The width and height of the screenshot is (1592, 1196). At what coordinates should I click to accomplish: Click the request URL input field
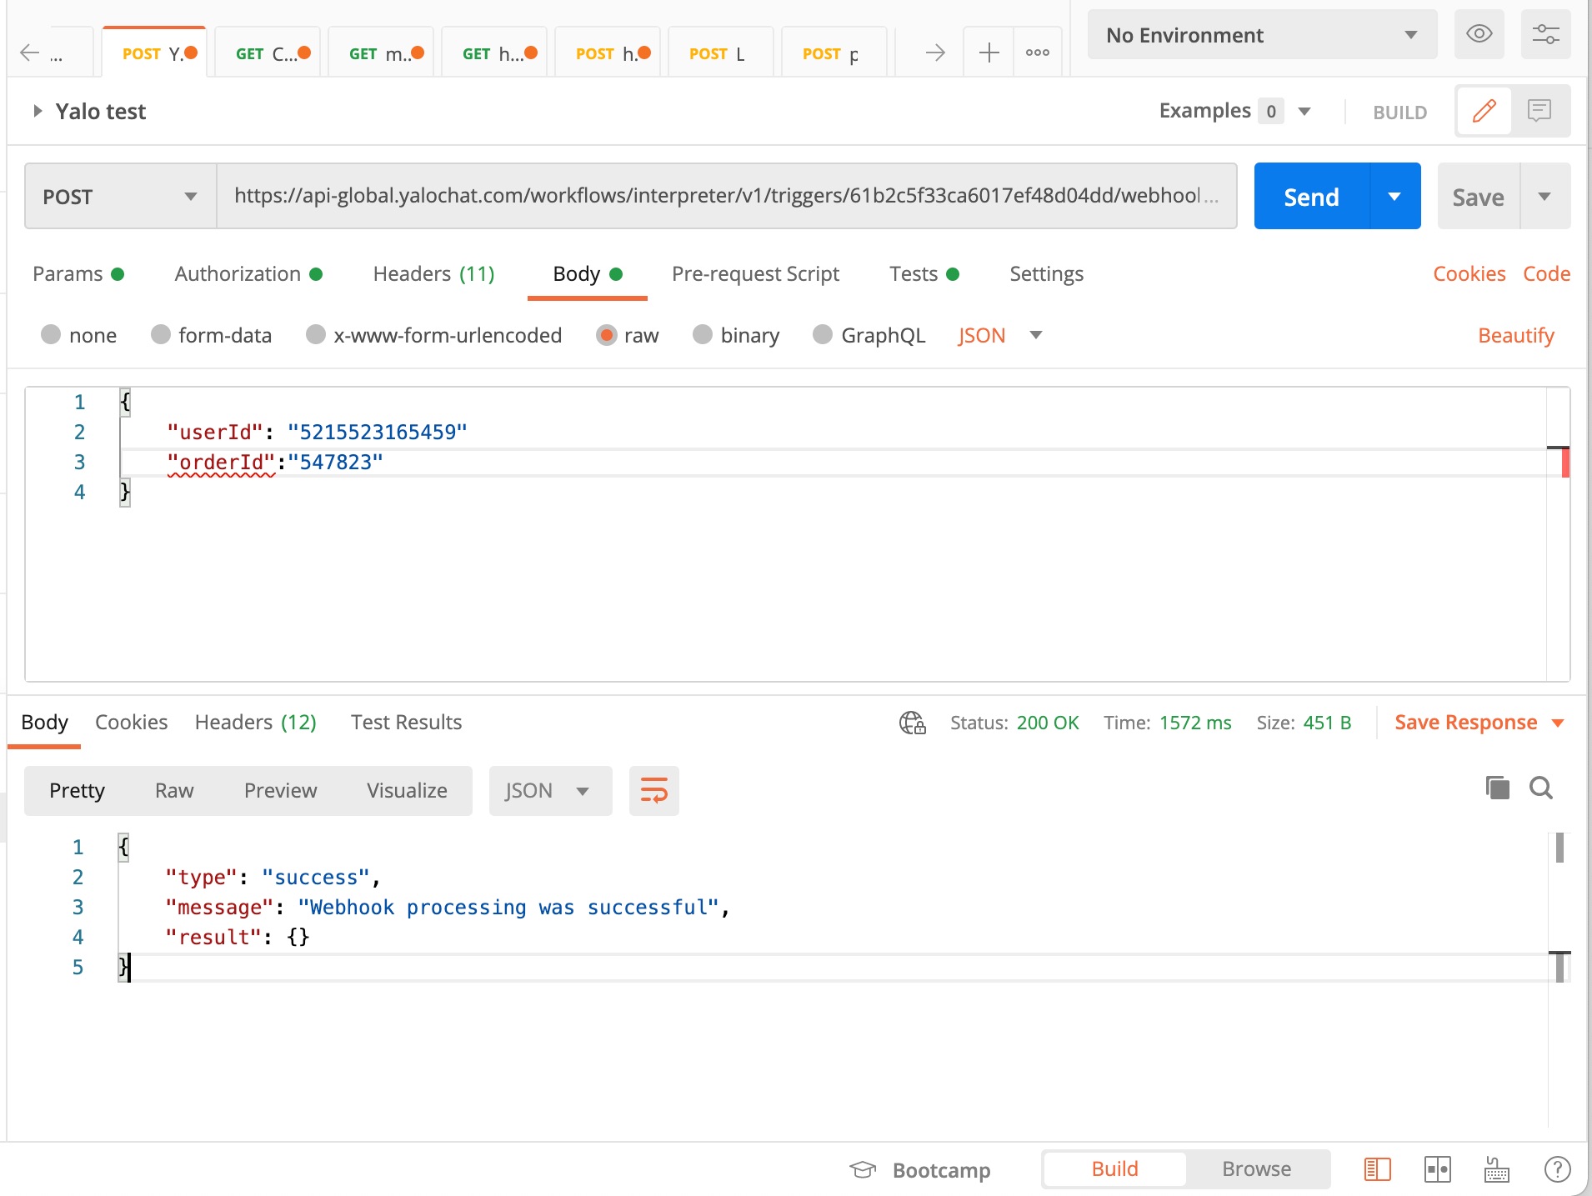pyautogui.click(x=726, y=197)
